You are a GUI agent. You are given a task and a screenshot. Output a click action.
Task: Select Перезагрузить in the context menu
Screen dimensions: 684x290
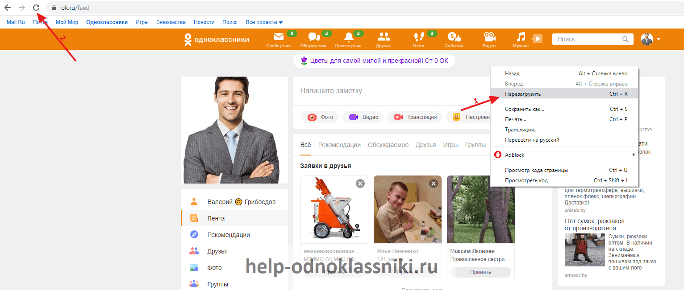coord(522,94)
